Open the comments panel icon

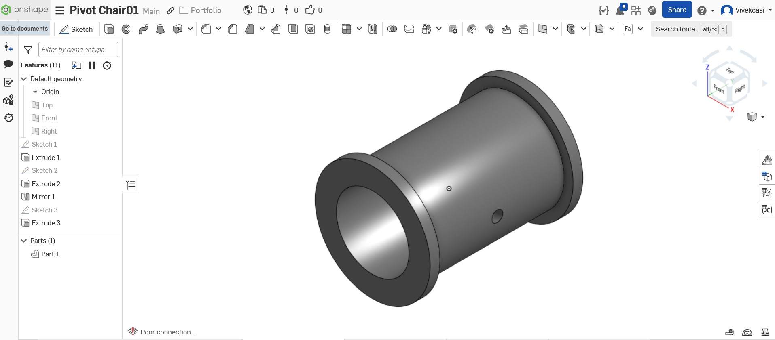click(x=8, y=64)
